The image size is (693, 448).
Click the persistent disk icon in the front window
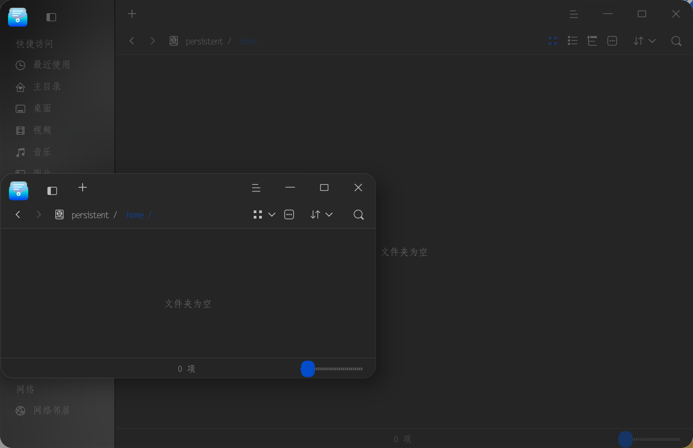[59, 214]
